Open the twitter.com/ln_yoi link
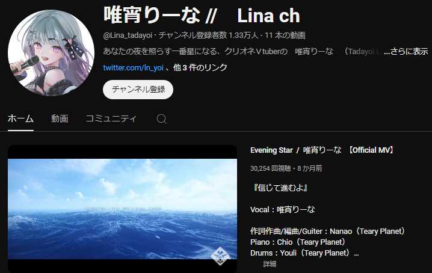The height and width of the screenshot is (273, 432). [x=133, y=67]
